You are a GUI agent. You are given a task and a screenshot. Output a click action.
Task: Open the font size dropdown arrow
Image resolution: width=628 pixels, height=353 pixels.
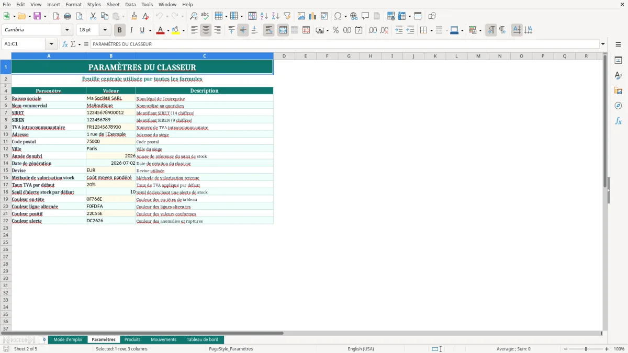coord(105,30)
